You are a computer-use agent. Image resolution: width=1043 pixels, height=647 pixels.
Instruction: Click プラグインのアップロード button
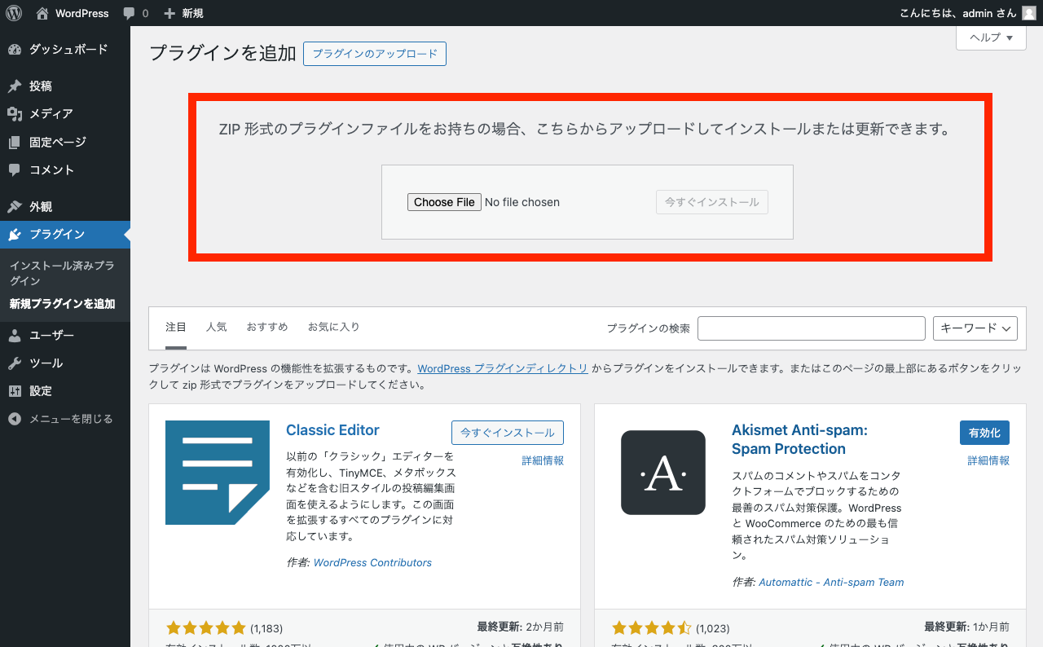[375, 54]
